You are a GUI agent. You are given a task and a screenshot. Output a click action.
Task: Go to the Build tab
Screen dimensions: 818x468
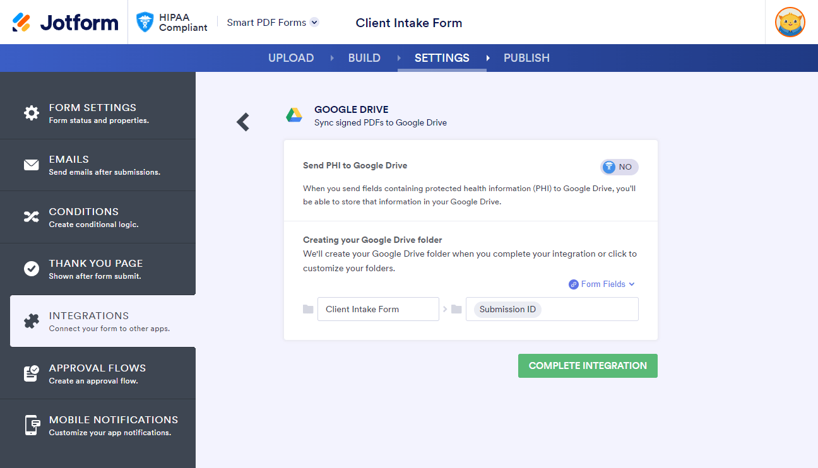coord(364,58)
